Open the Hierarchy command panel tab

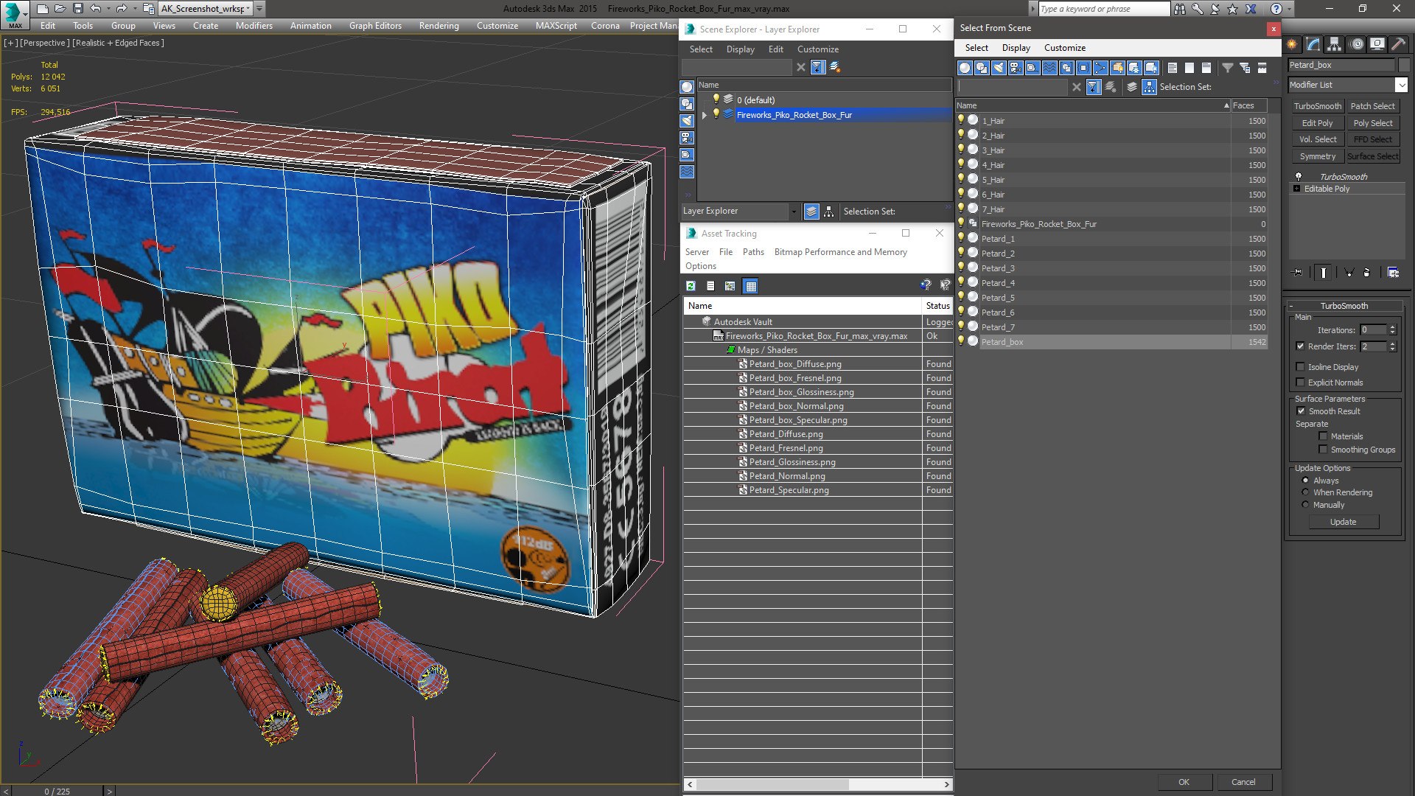1334,44
